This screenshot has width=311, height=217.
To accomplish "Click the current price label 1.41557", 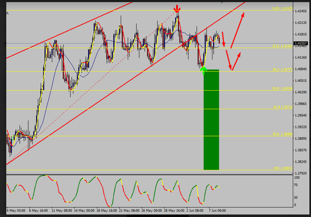I will pyautogui.click(x=301, y=43).
